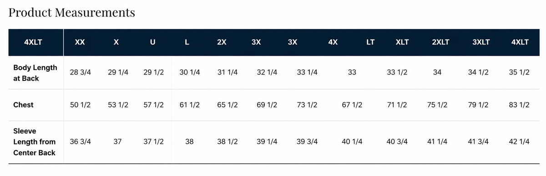Click the 4X column header

tap(333, 42)
